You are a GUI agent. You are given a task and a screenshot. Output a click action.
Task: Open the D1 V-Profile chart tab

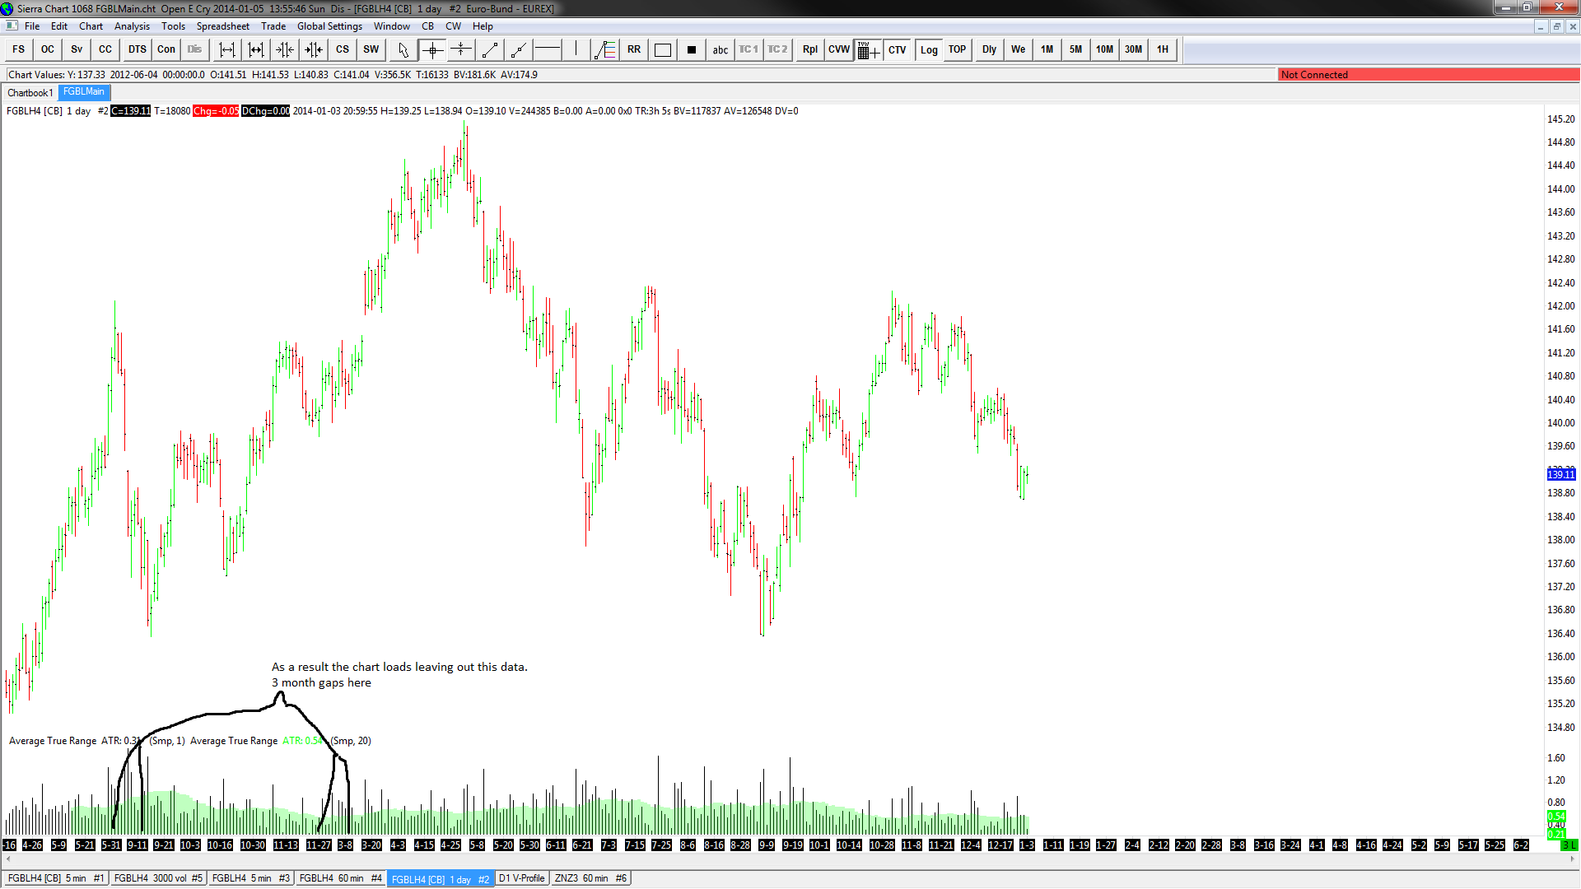521,878
